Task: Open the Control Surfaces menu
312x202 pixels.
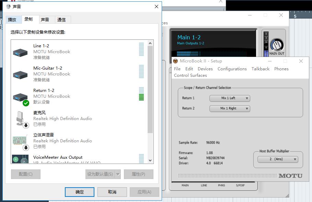Action: click(190, 75)
